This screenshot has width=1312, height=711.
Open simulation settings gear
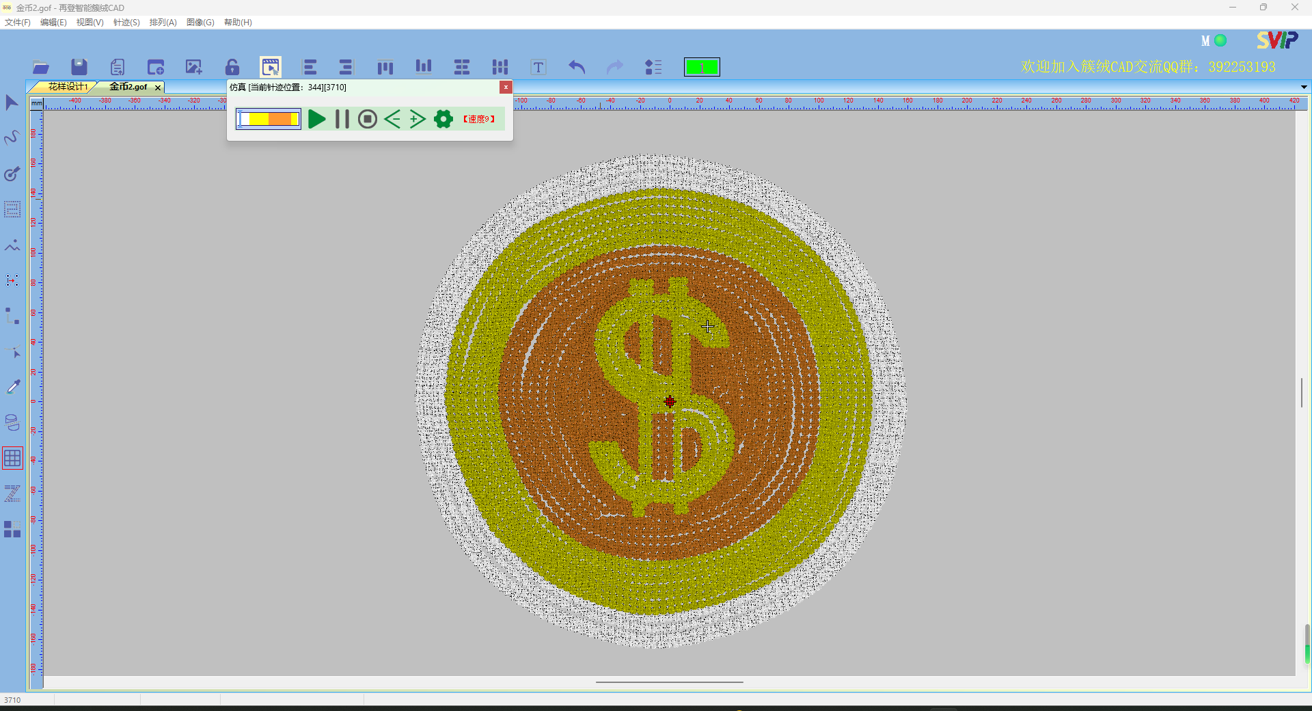[443, 119]
